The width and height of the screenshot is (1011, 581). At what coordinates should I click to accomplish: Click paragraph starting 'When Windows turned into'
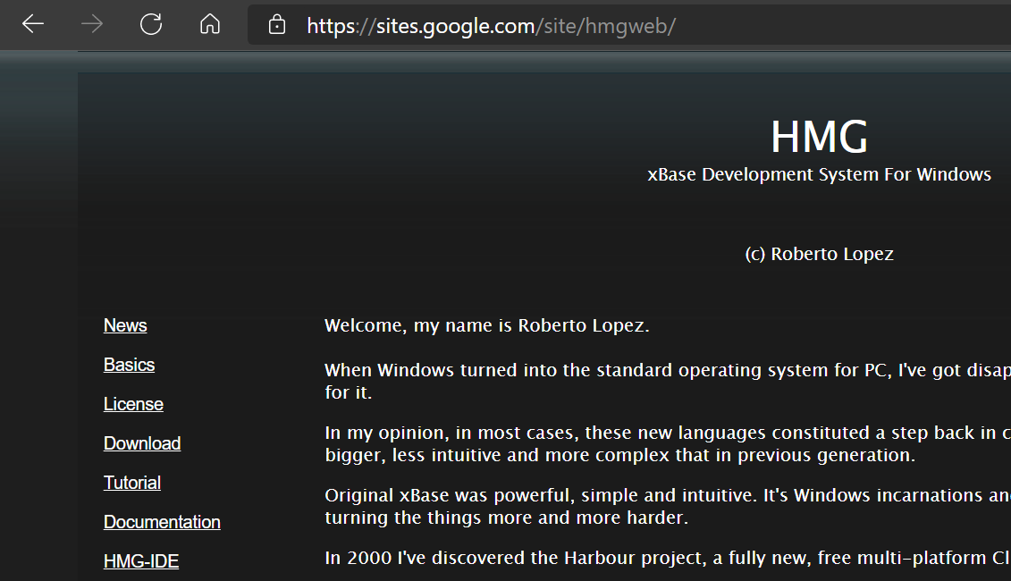pyautogui.click(x=668, y=381)
